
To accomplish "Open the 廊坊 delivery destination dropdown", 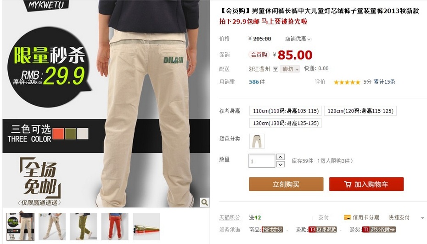I will pyautogui.click(x=290, y=69).
